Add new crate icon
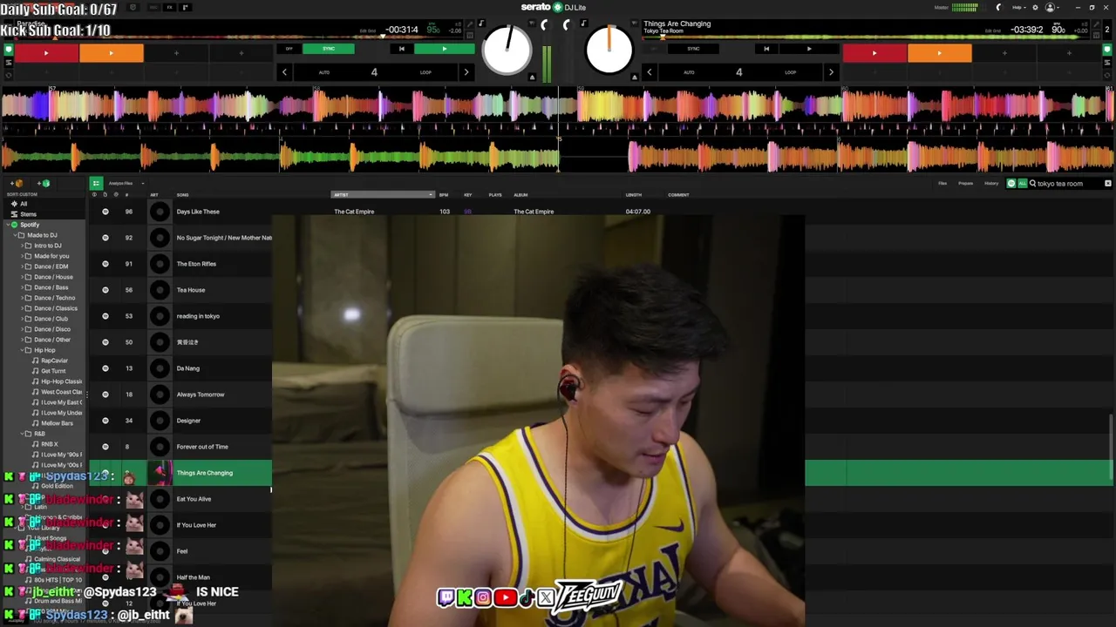This screenshot has width=1116, height=627. pyautogui.click(x=18, y=184)
